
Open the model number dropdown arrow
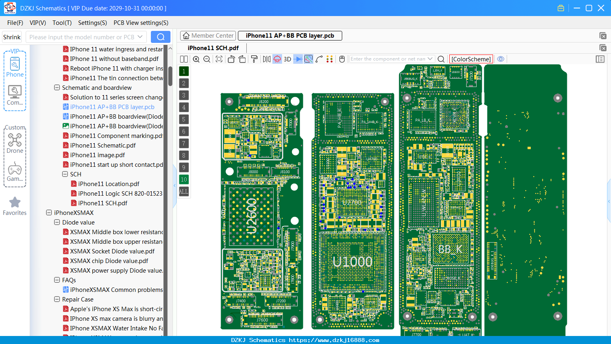[140, 37]
